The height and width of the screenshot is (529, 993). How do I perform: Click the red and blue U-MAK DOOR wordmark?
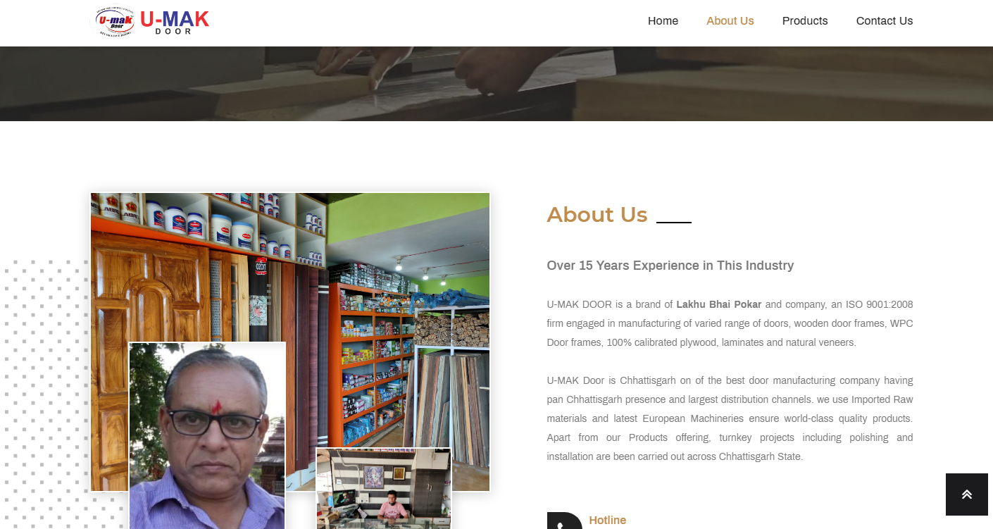click(174, 22)
